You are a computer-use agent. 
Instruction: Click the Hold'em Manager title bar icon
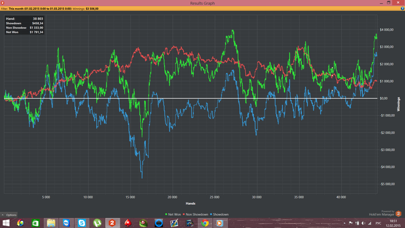coord(2,3)
